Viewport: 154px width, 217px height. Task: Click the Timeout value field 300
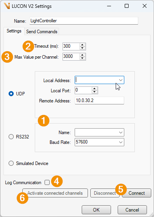pyautogui.click(x=71, y=46)
